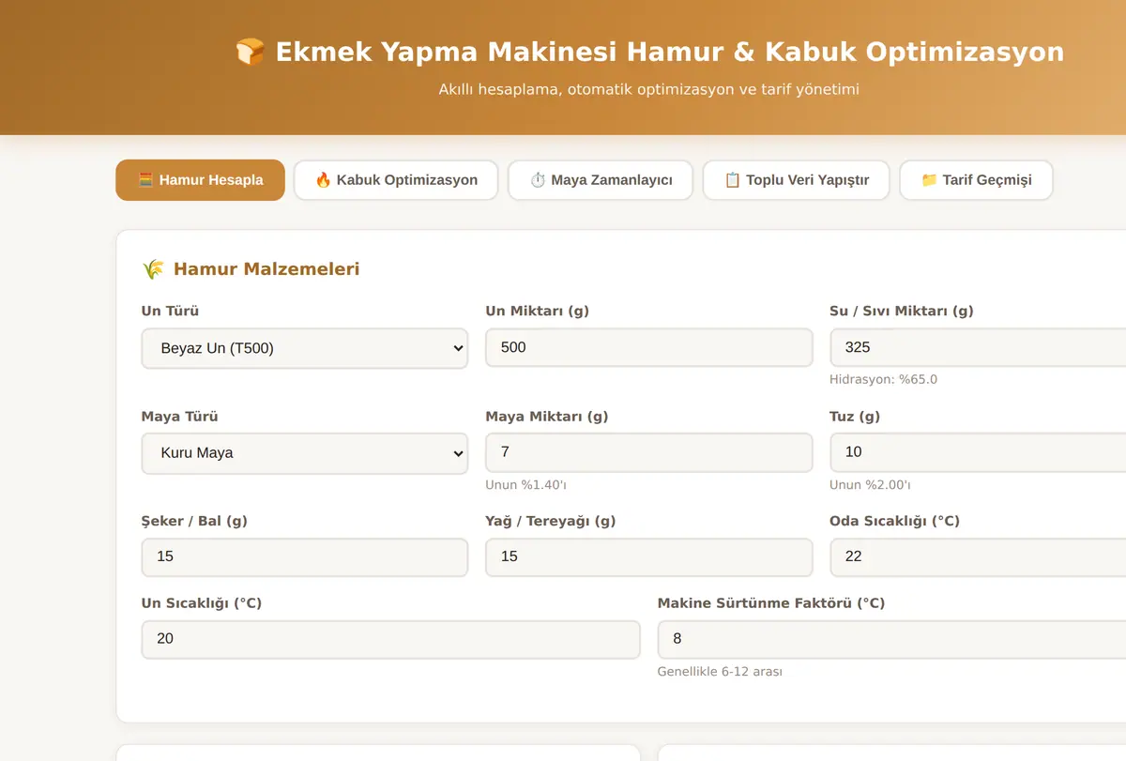Focus the Su / Sıvı Miktarı field
Viewport: 1126px width, 761px height.
tap(979, 347)
